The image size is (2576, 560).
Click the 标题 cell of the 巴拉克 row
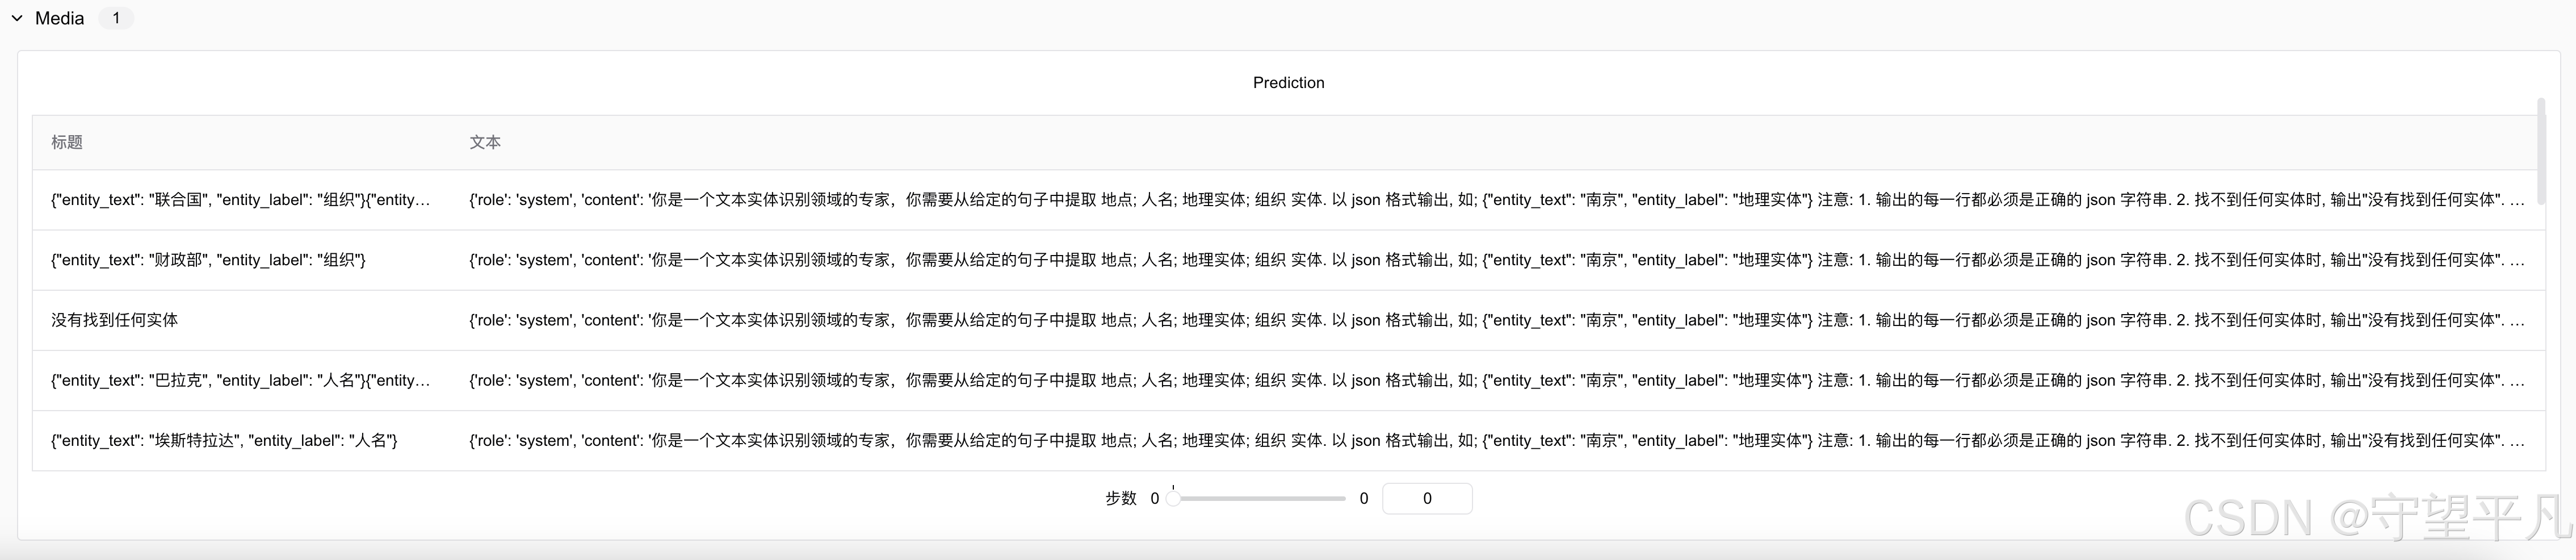coord(240,380)
